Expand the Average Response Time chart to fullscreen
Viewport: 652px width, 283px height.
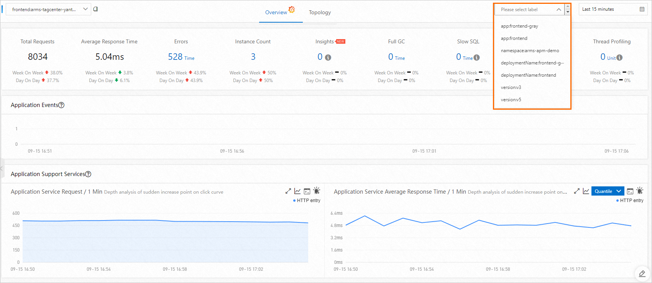[x=576, y=191]
